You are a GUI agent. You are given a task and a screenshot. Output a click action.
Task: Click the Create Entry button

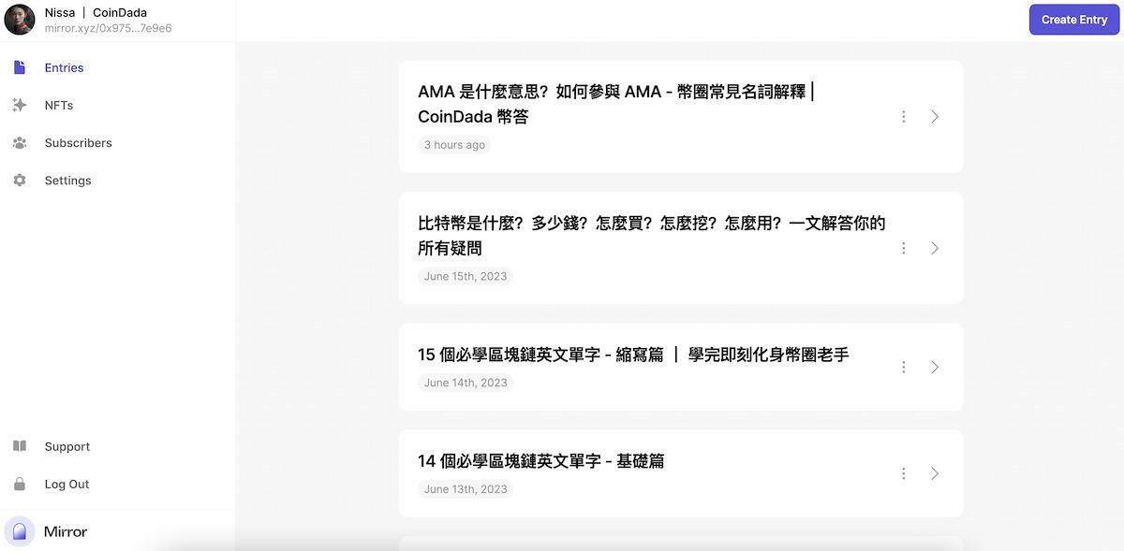pos(1073,19)
